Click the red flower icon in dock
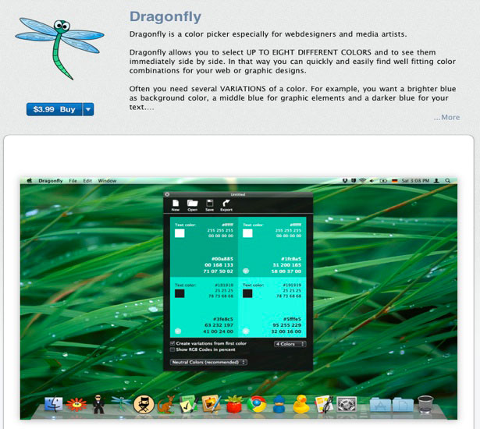This screenshot has height=429, width=480. click(x=76, y=405)
